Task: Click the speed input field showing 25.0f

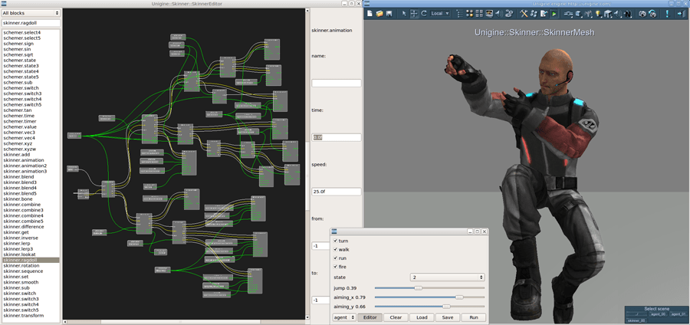Action: click(x=336, y=191)
